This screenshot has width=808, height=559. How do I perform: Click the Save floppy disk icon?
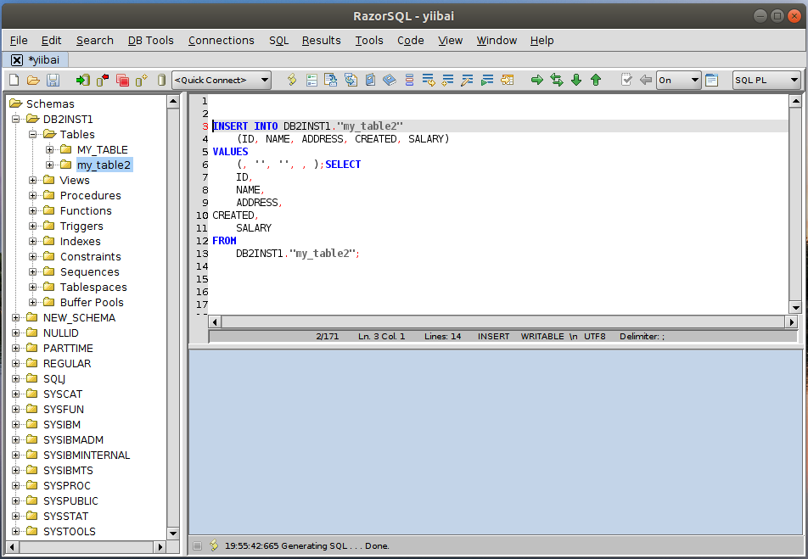pos(53,80)
